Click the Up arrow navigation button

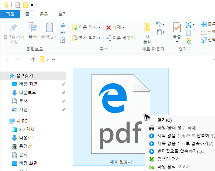[x=33, y=59]
